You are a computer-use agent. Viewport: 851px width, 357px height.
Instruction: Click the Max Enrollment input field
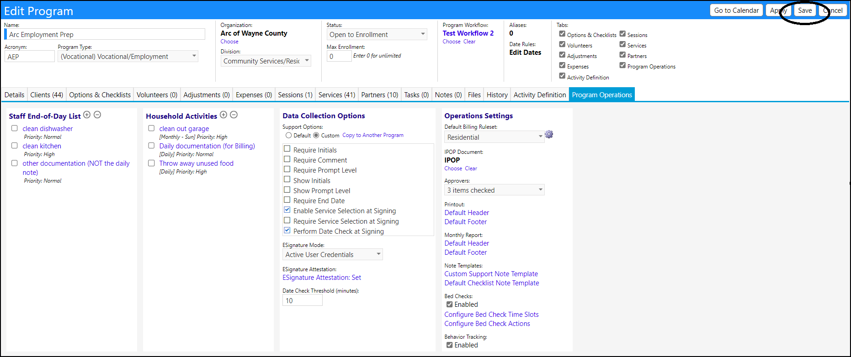pos(339,56)
